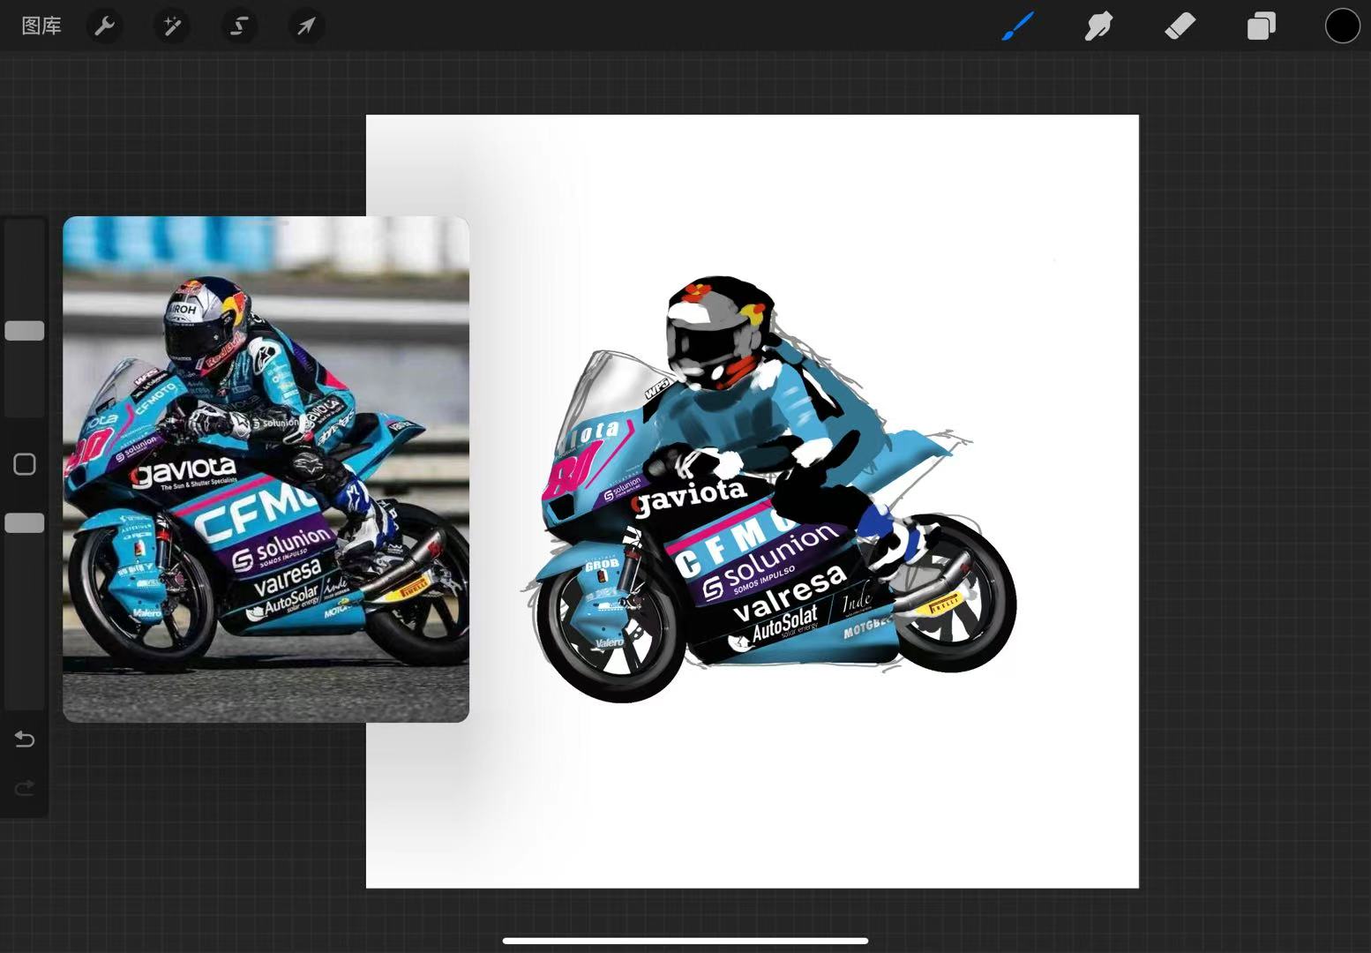Click the brush size slider handle
The width and height of the screenshot is (1371, 953).
(x=25, y=331)
